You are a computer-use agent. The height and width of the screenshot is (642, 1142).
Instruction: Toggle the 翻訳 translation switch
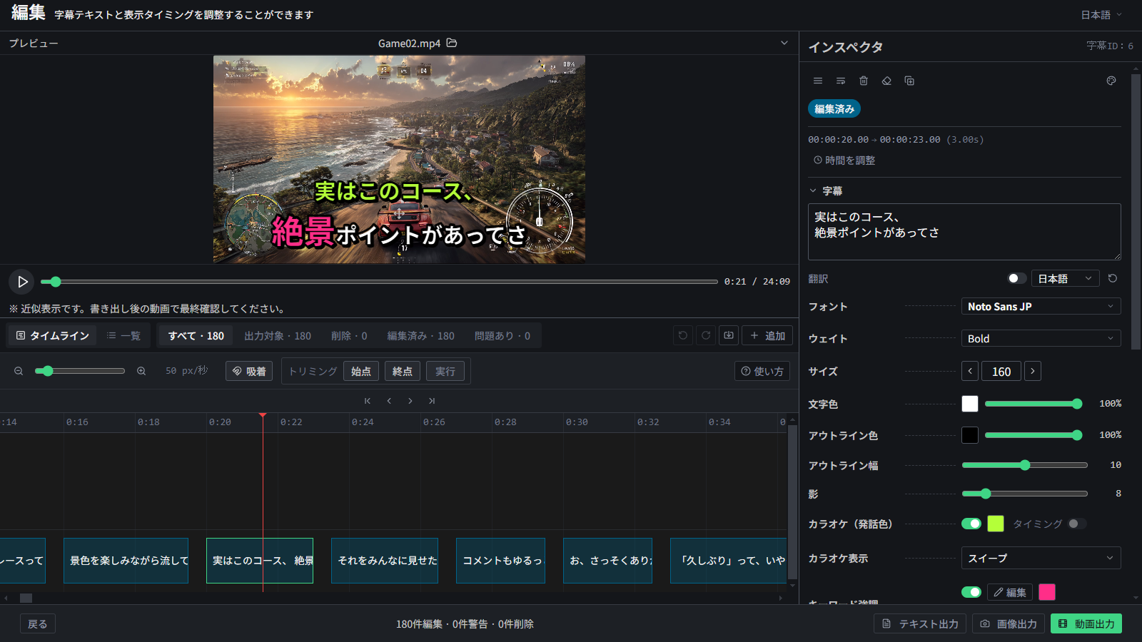tap(1017, 278)
